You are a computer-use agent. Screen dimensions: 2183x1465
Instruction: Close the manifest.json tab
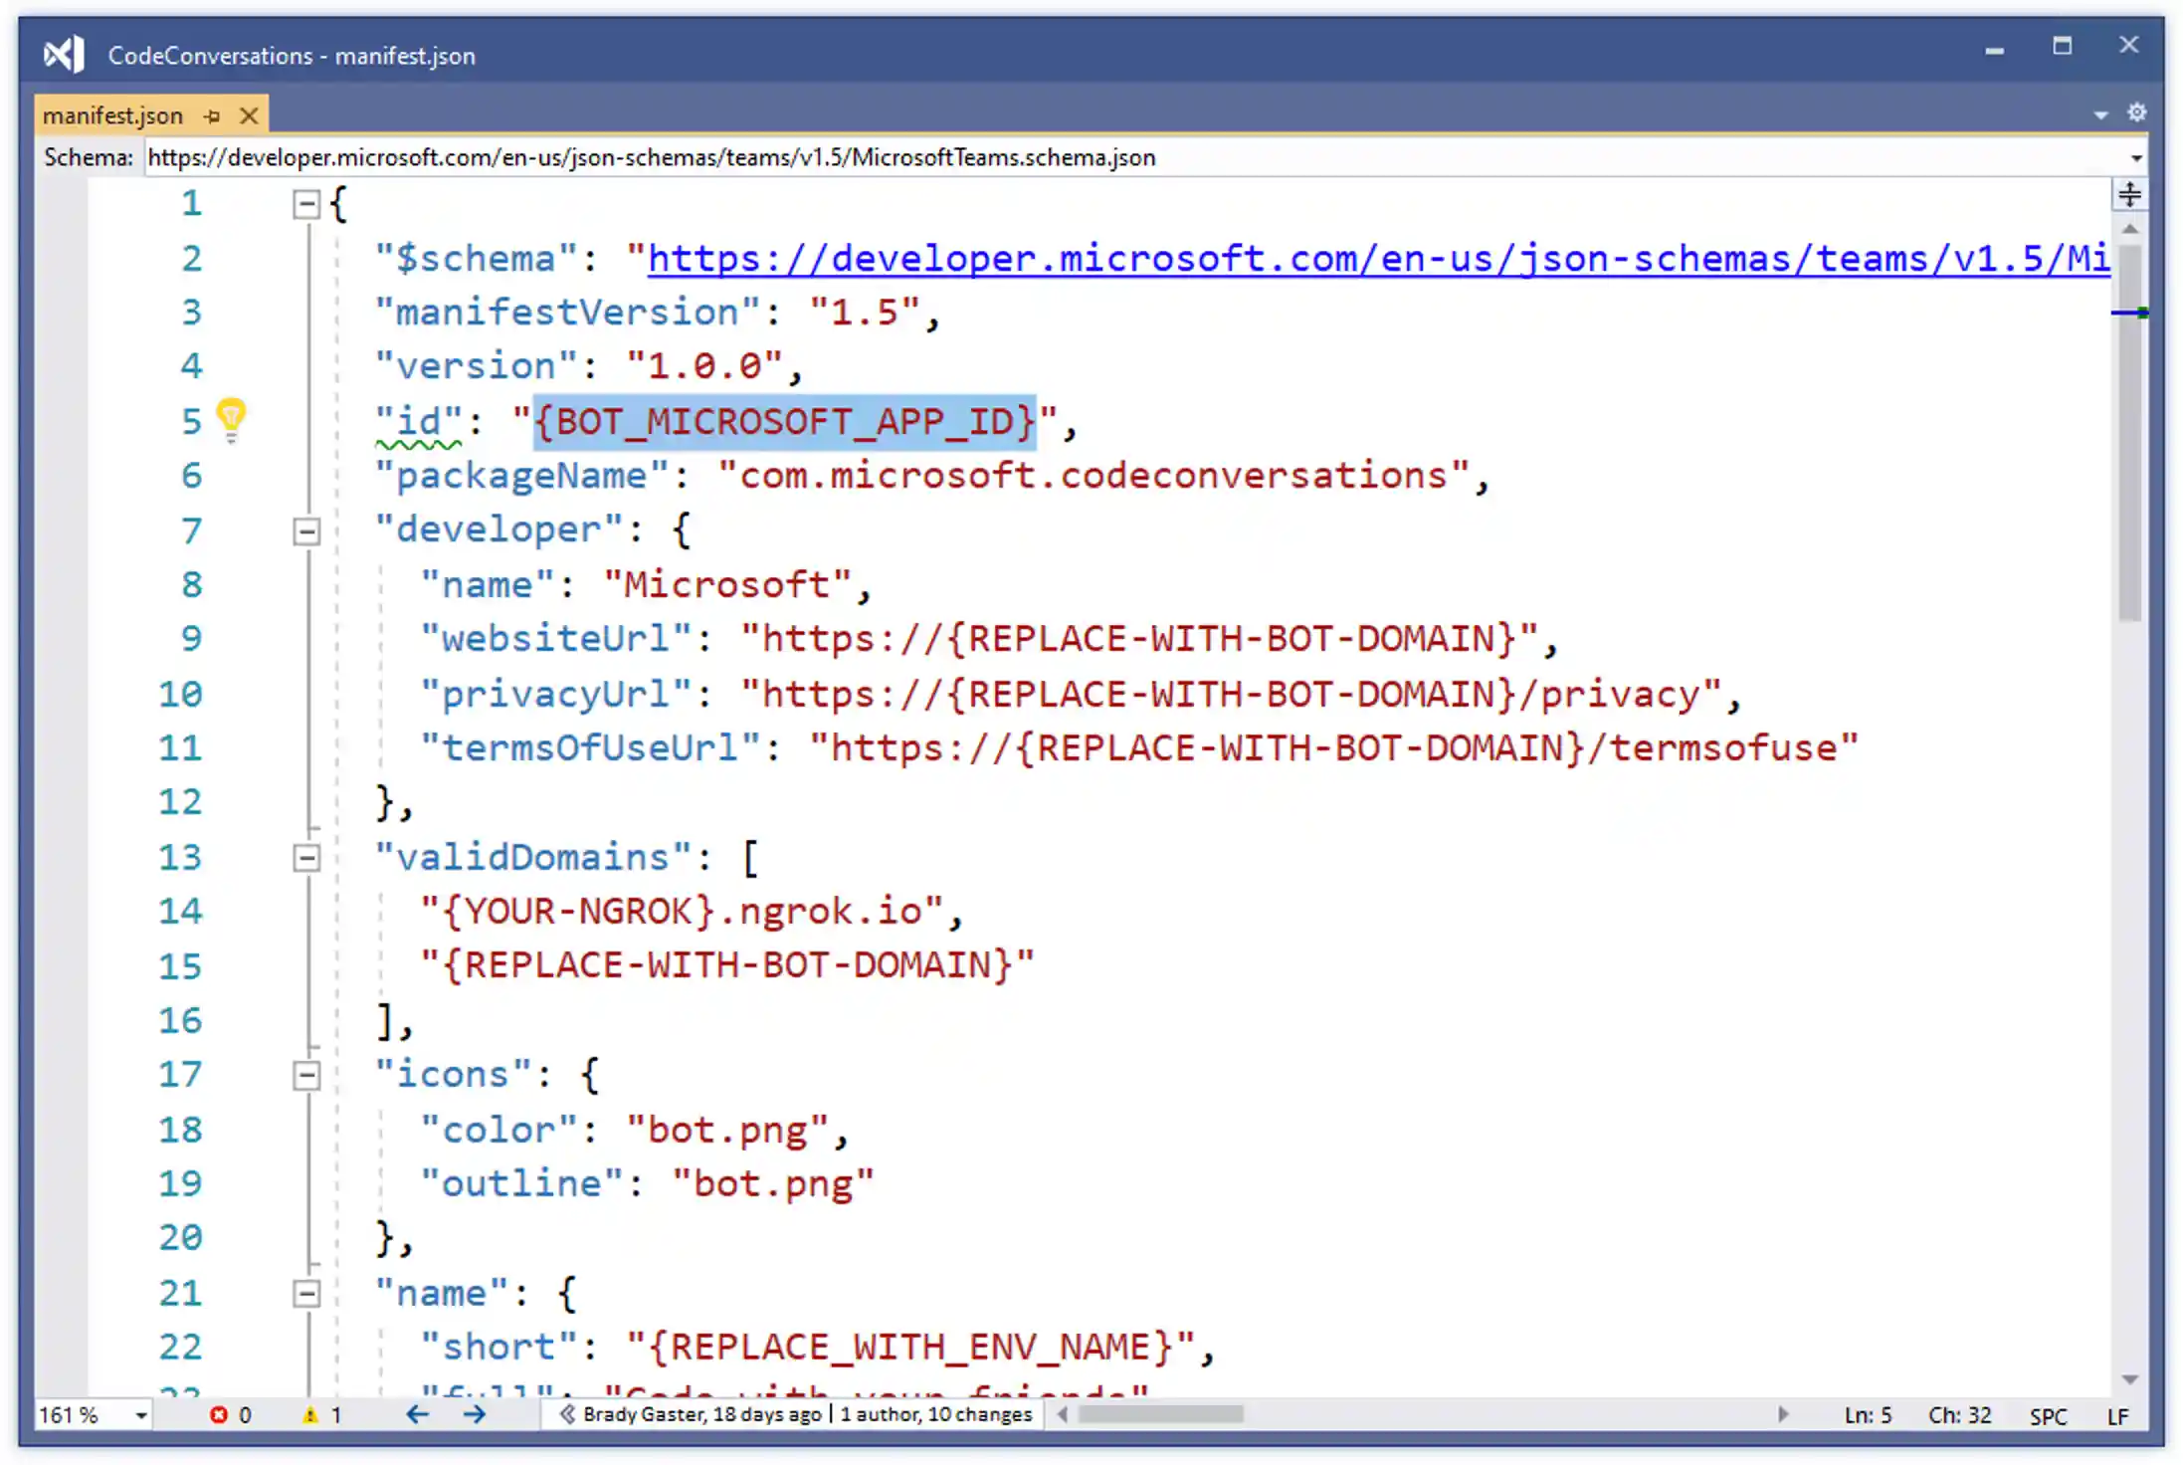point(249,116)
